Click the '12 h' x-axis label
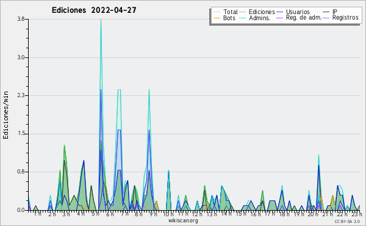 pos(197,214)
